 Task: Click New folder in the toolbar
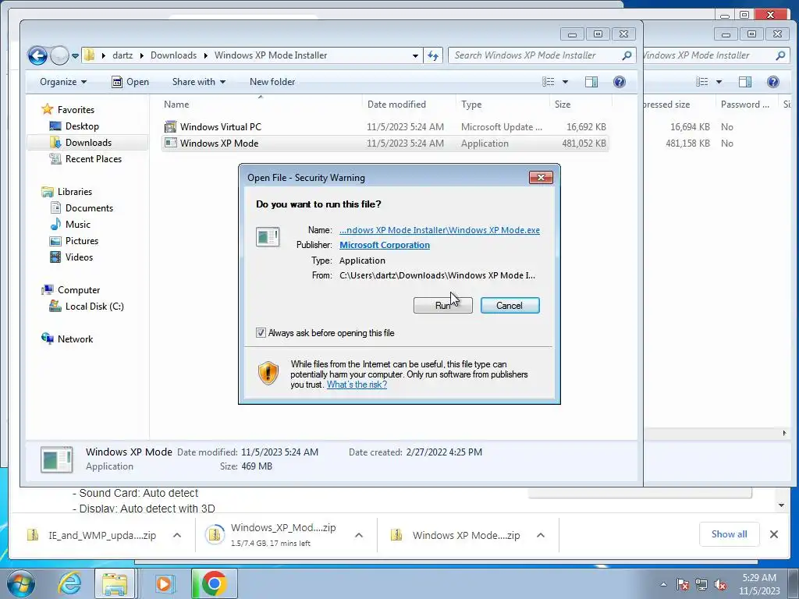[x=272, y=81]
